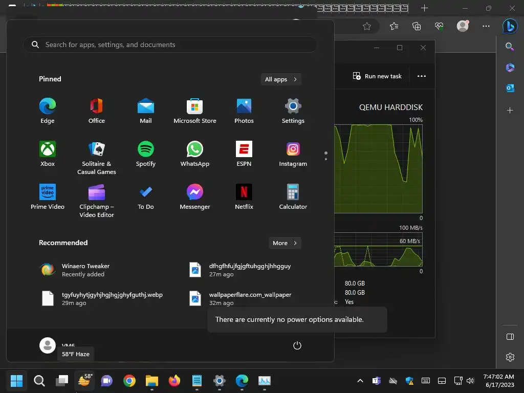This screenshot has height=393, width=524.
Task: Open Messenger from pinned apps
Action: point(195,197)
